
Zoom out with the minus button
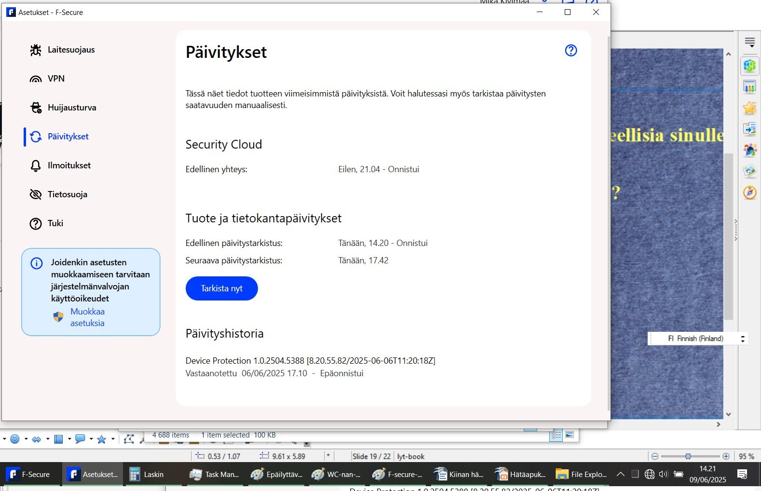(655, 456)
